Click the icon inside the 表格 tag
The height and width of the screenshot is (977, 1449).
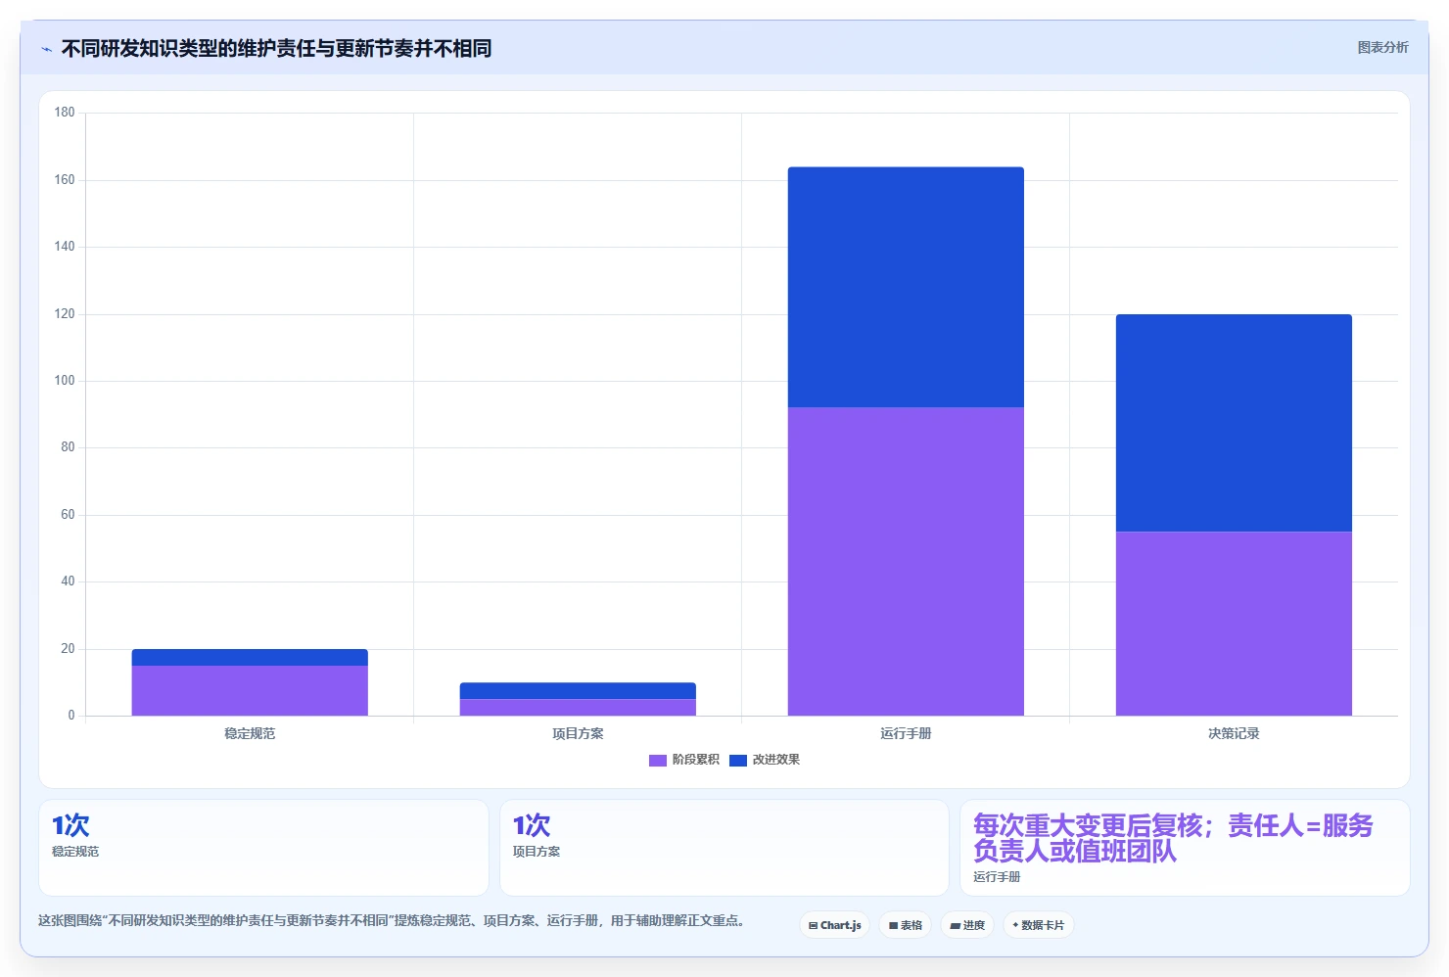893,925
